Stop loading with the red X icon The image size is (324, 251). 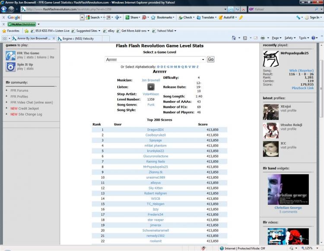[x=243, y=9]
